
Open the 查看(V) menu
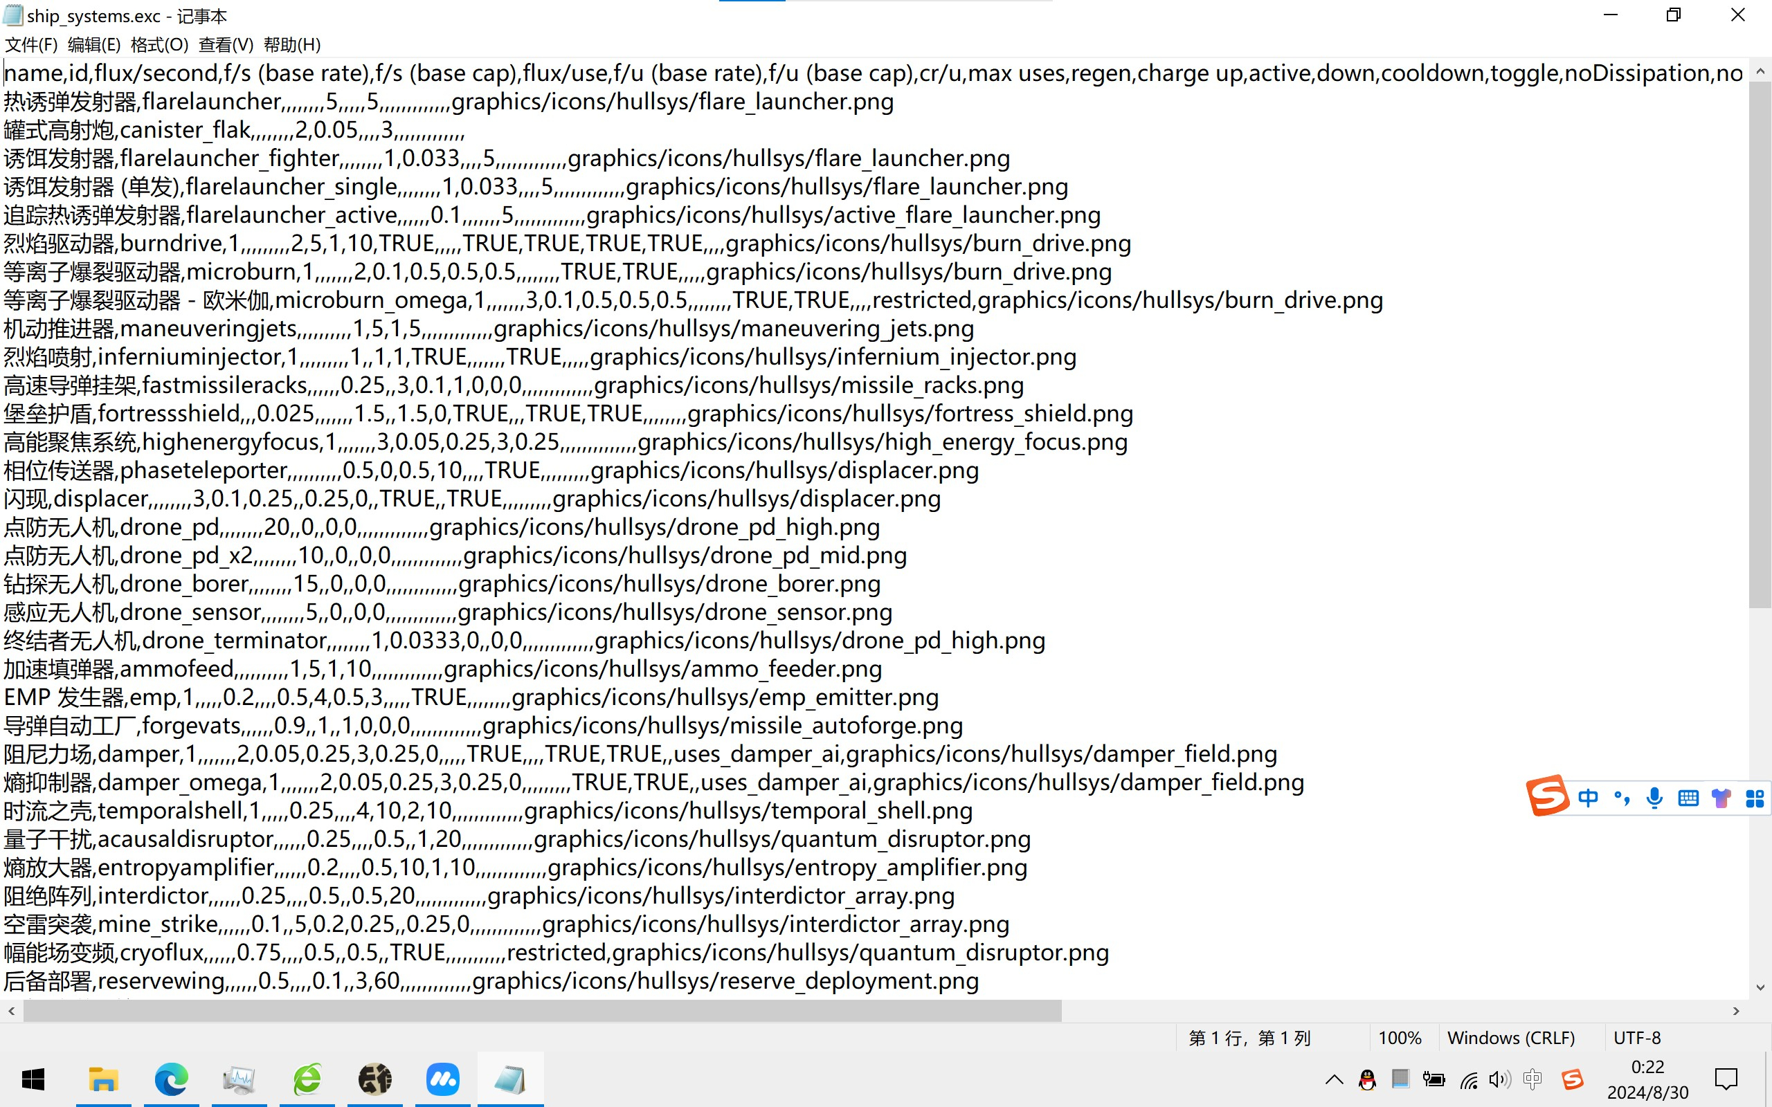(226, 45)
